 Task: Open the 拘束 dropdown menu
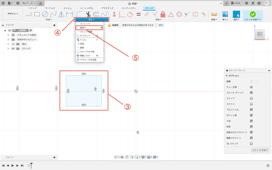click(158, 20)
